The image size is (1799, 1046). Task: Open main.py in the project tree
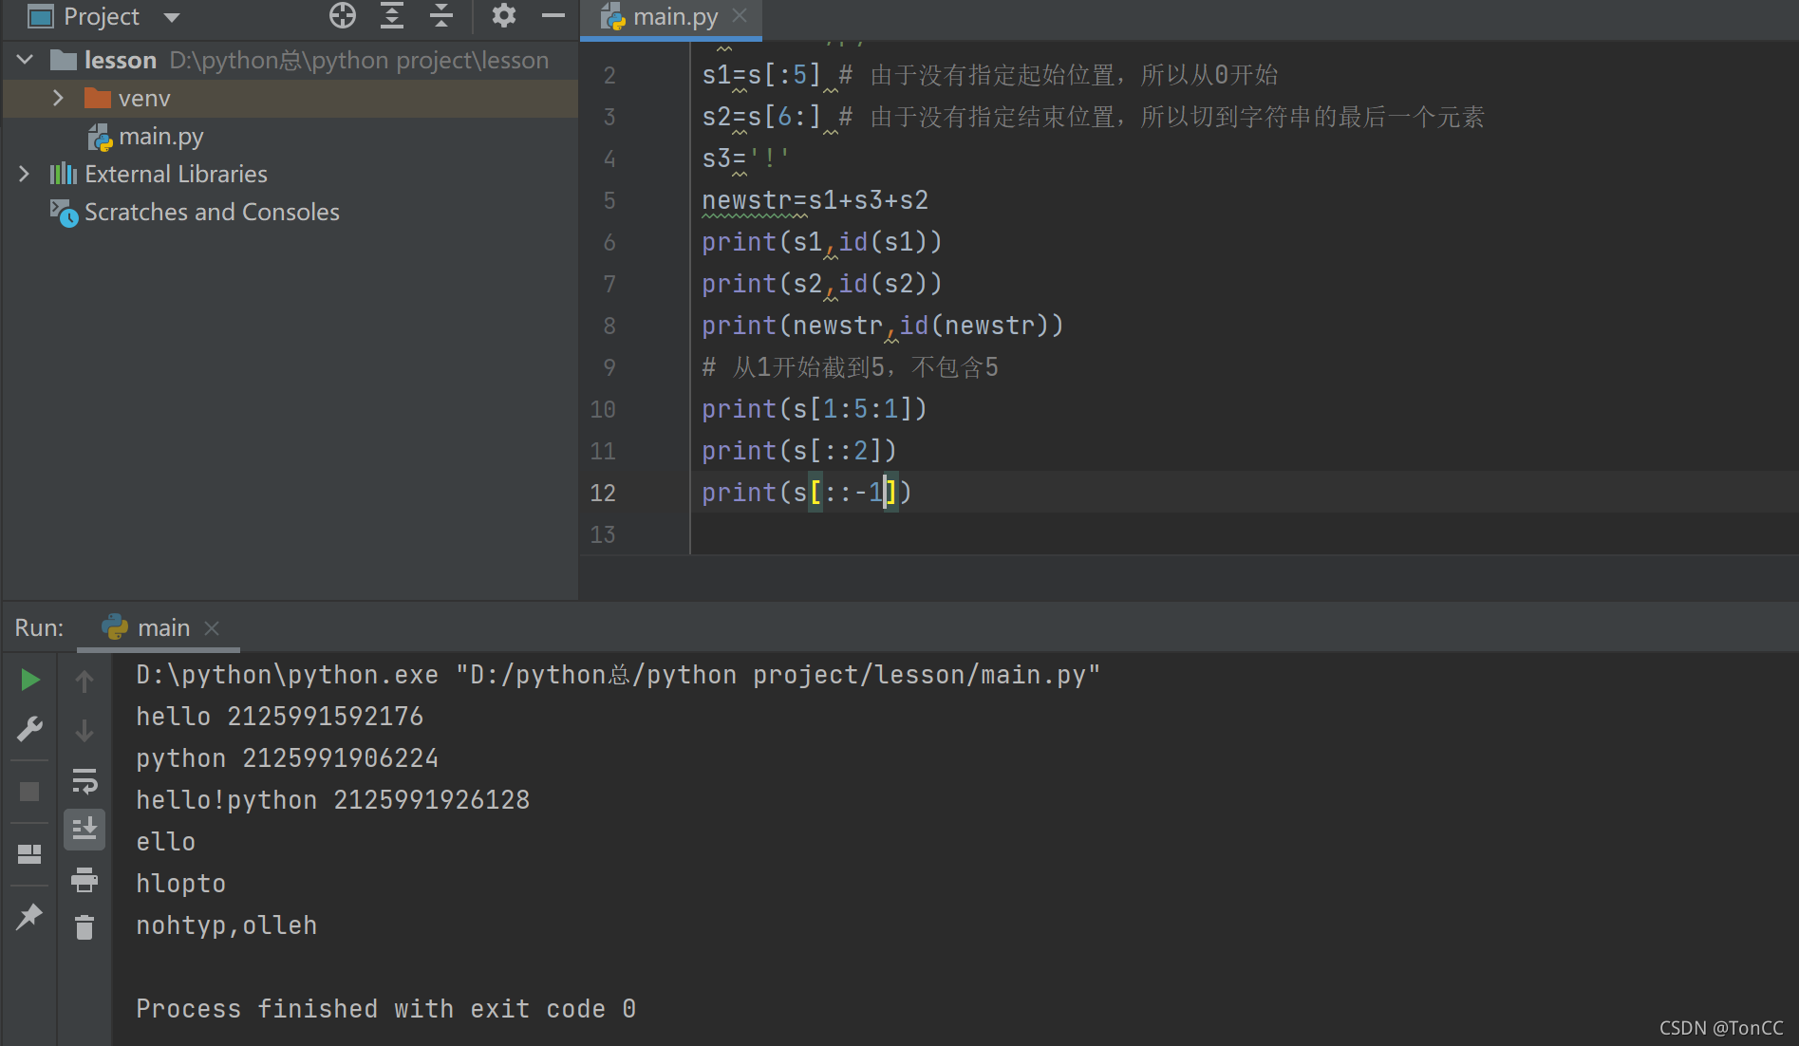(x=161, y=137)
